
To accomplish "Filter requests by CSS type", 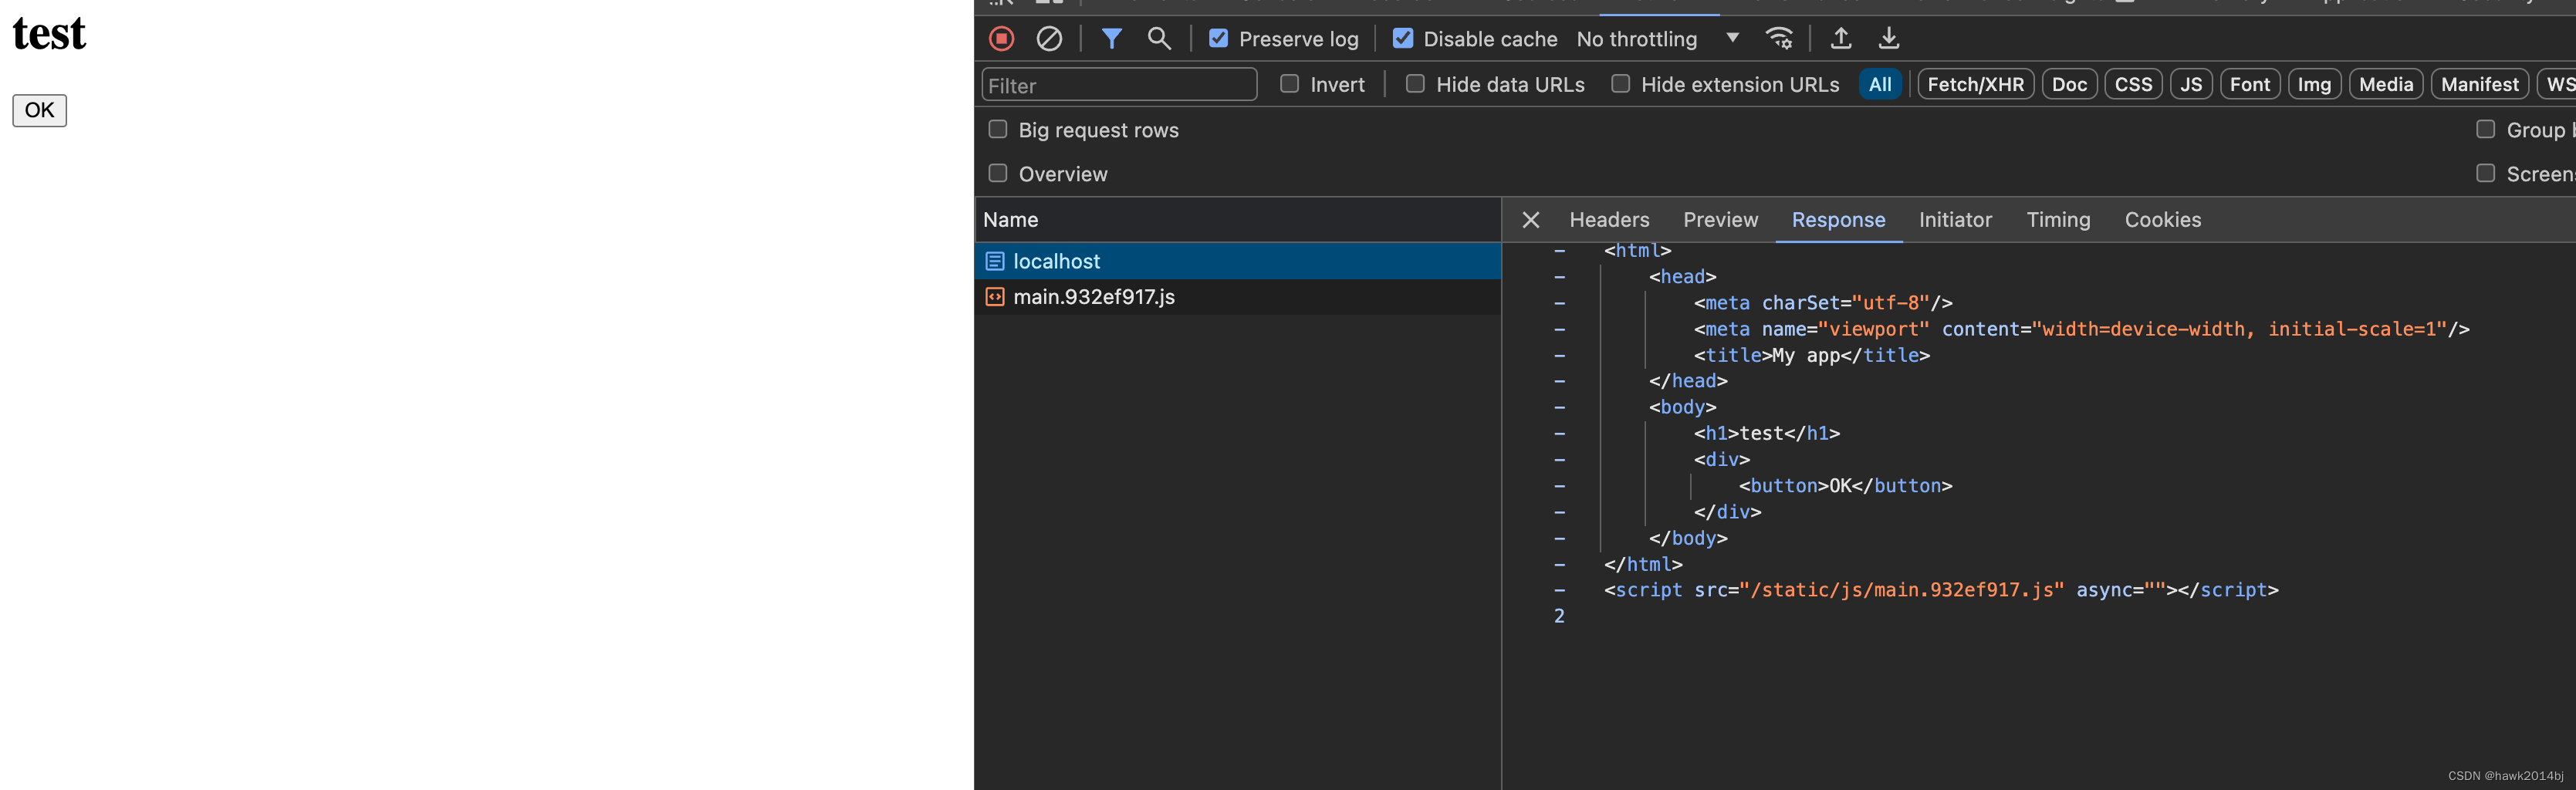I will (2133, 84).
